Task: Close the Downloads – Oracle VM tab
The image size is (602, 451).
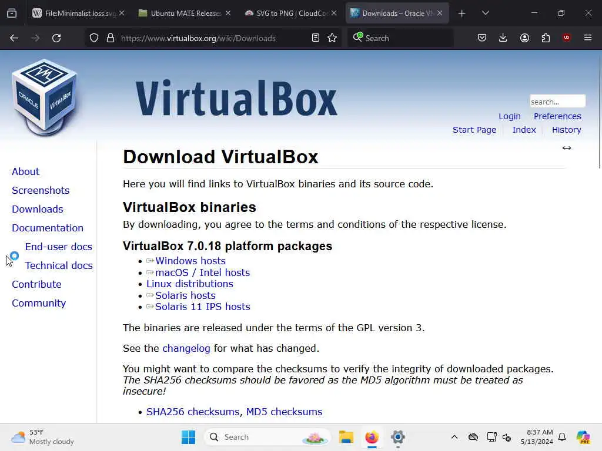Action: pos(440,13)
